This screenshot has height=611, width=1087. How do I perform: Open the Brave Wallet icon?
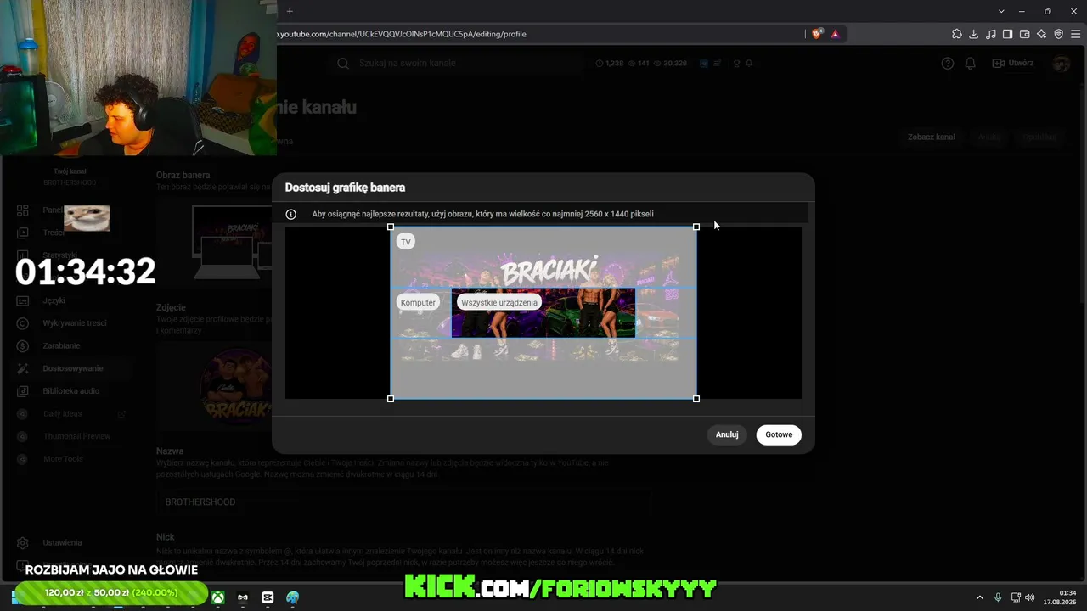(1024, 34)
